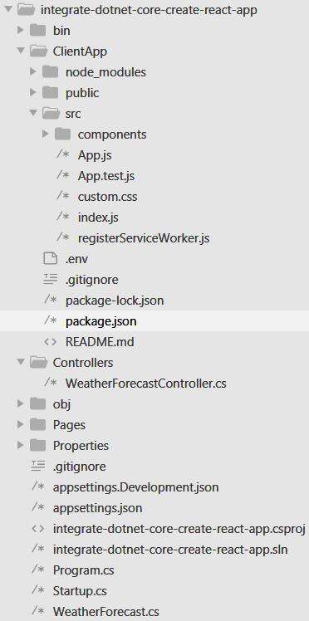Click the README.md code icon
The image size is (309, 621).
pos(51,342)
